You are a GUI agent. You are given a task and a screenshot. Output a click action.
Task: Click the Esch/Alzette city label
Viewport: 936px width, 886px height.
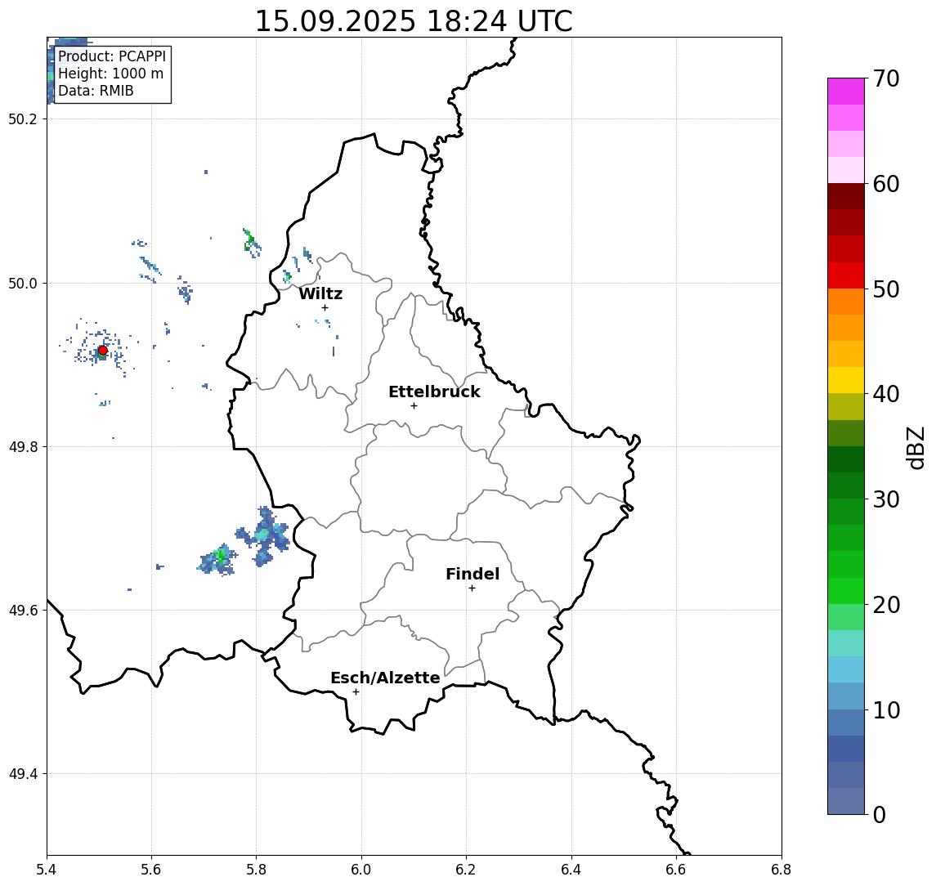[x=385, y=678]
